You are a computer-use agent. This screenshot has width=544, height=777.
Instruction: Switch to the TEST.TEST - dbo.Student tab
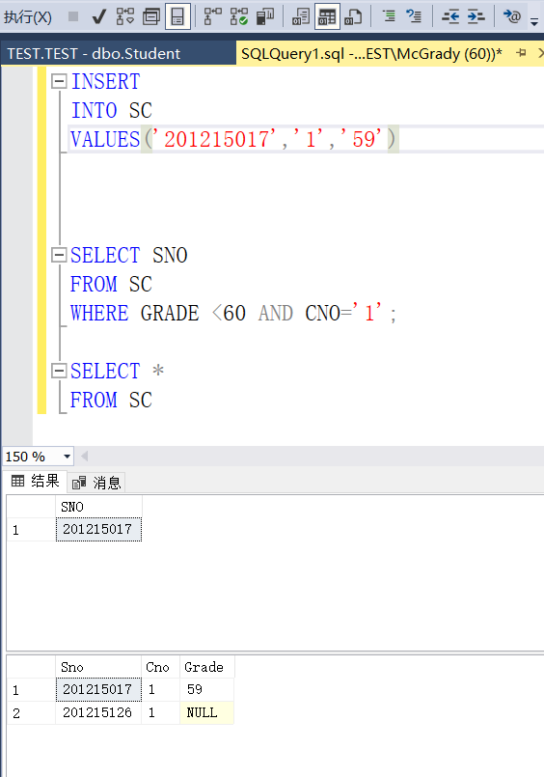coord(95,53)
